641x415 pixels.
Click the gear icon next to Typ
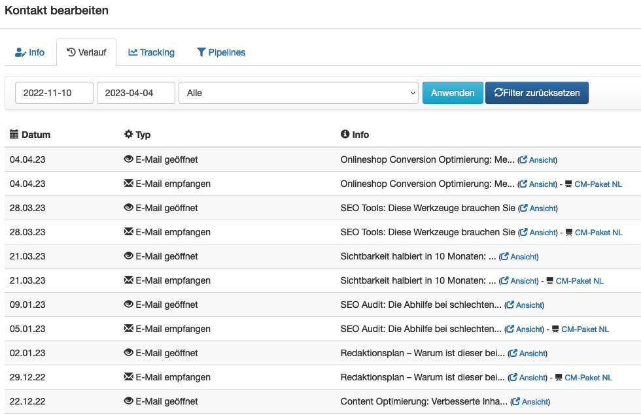[x=128, y=134]
